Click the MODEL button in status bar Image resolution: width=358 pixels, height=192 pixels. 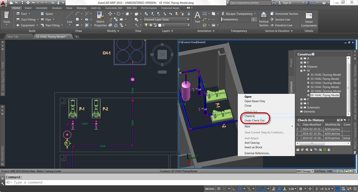pos(210,189)
